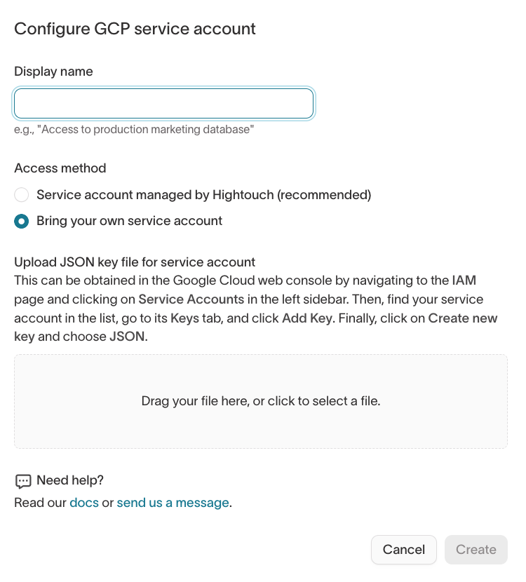The width and height of the screenshot is (526, 582).
Task: Click the 'Access method' heading
Action: pos(60,168)
